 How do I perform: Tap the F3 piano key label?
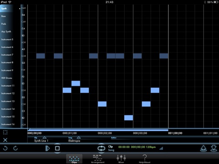click(x=23, y=77)
